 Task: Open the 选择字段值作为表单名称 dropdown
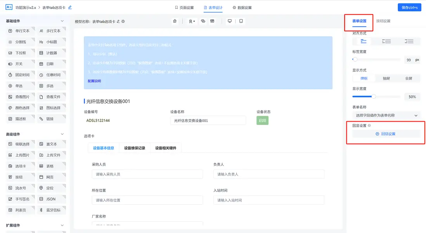click(386, 115)
